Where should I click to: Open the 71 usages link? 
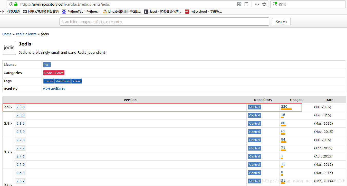coord(283,148)
